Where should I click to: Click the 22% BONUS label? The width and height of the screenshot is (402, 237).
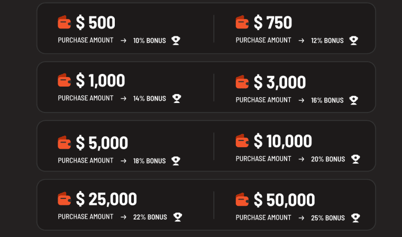point(150,217)
